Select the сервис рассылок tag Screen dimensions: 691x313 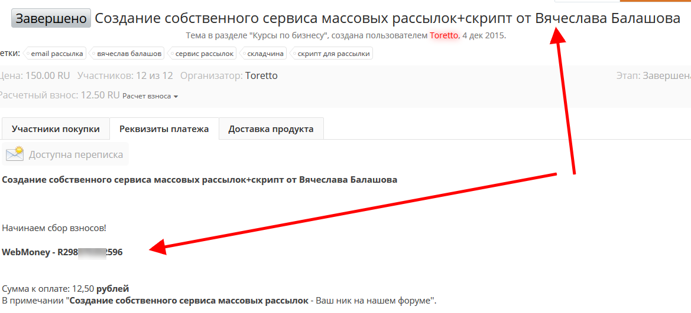point(202,54)
